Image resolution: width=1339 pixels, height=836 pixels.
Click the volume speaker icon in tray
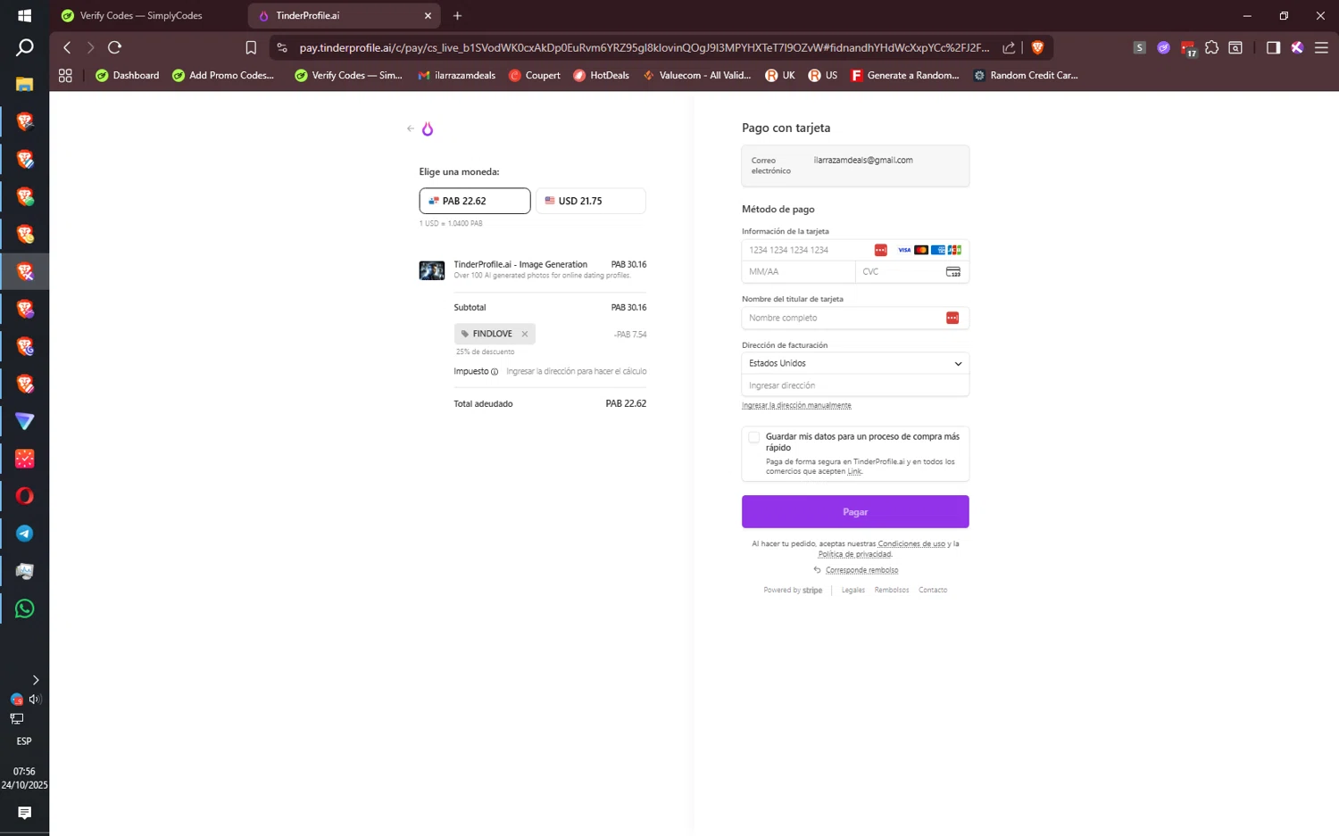pos(35,699)
